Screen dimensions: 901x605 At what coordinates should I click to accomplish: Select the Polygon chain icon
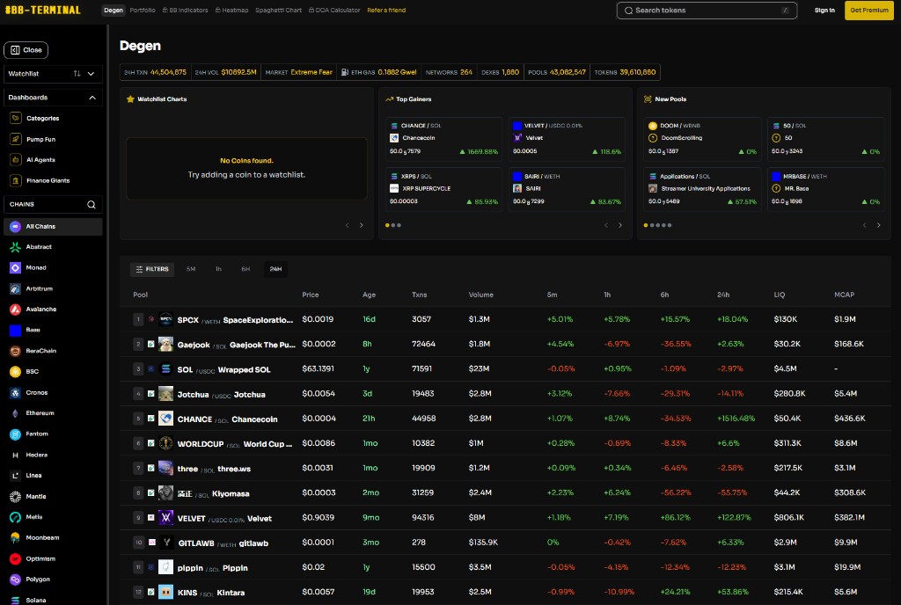(x=16, y=579)
